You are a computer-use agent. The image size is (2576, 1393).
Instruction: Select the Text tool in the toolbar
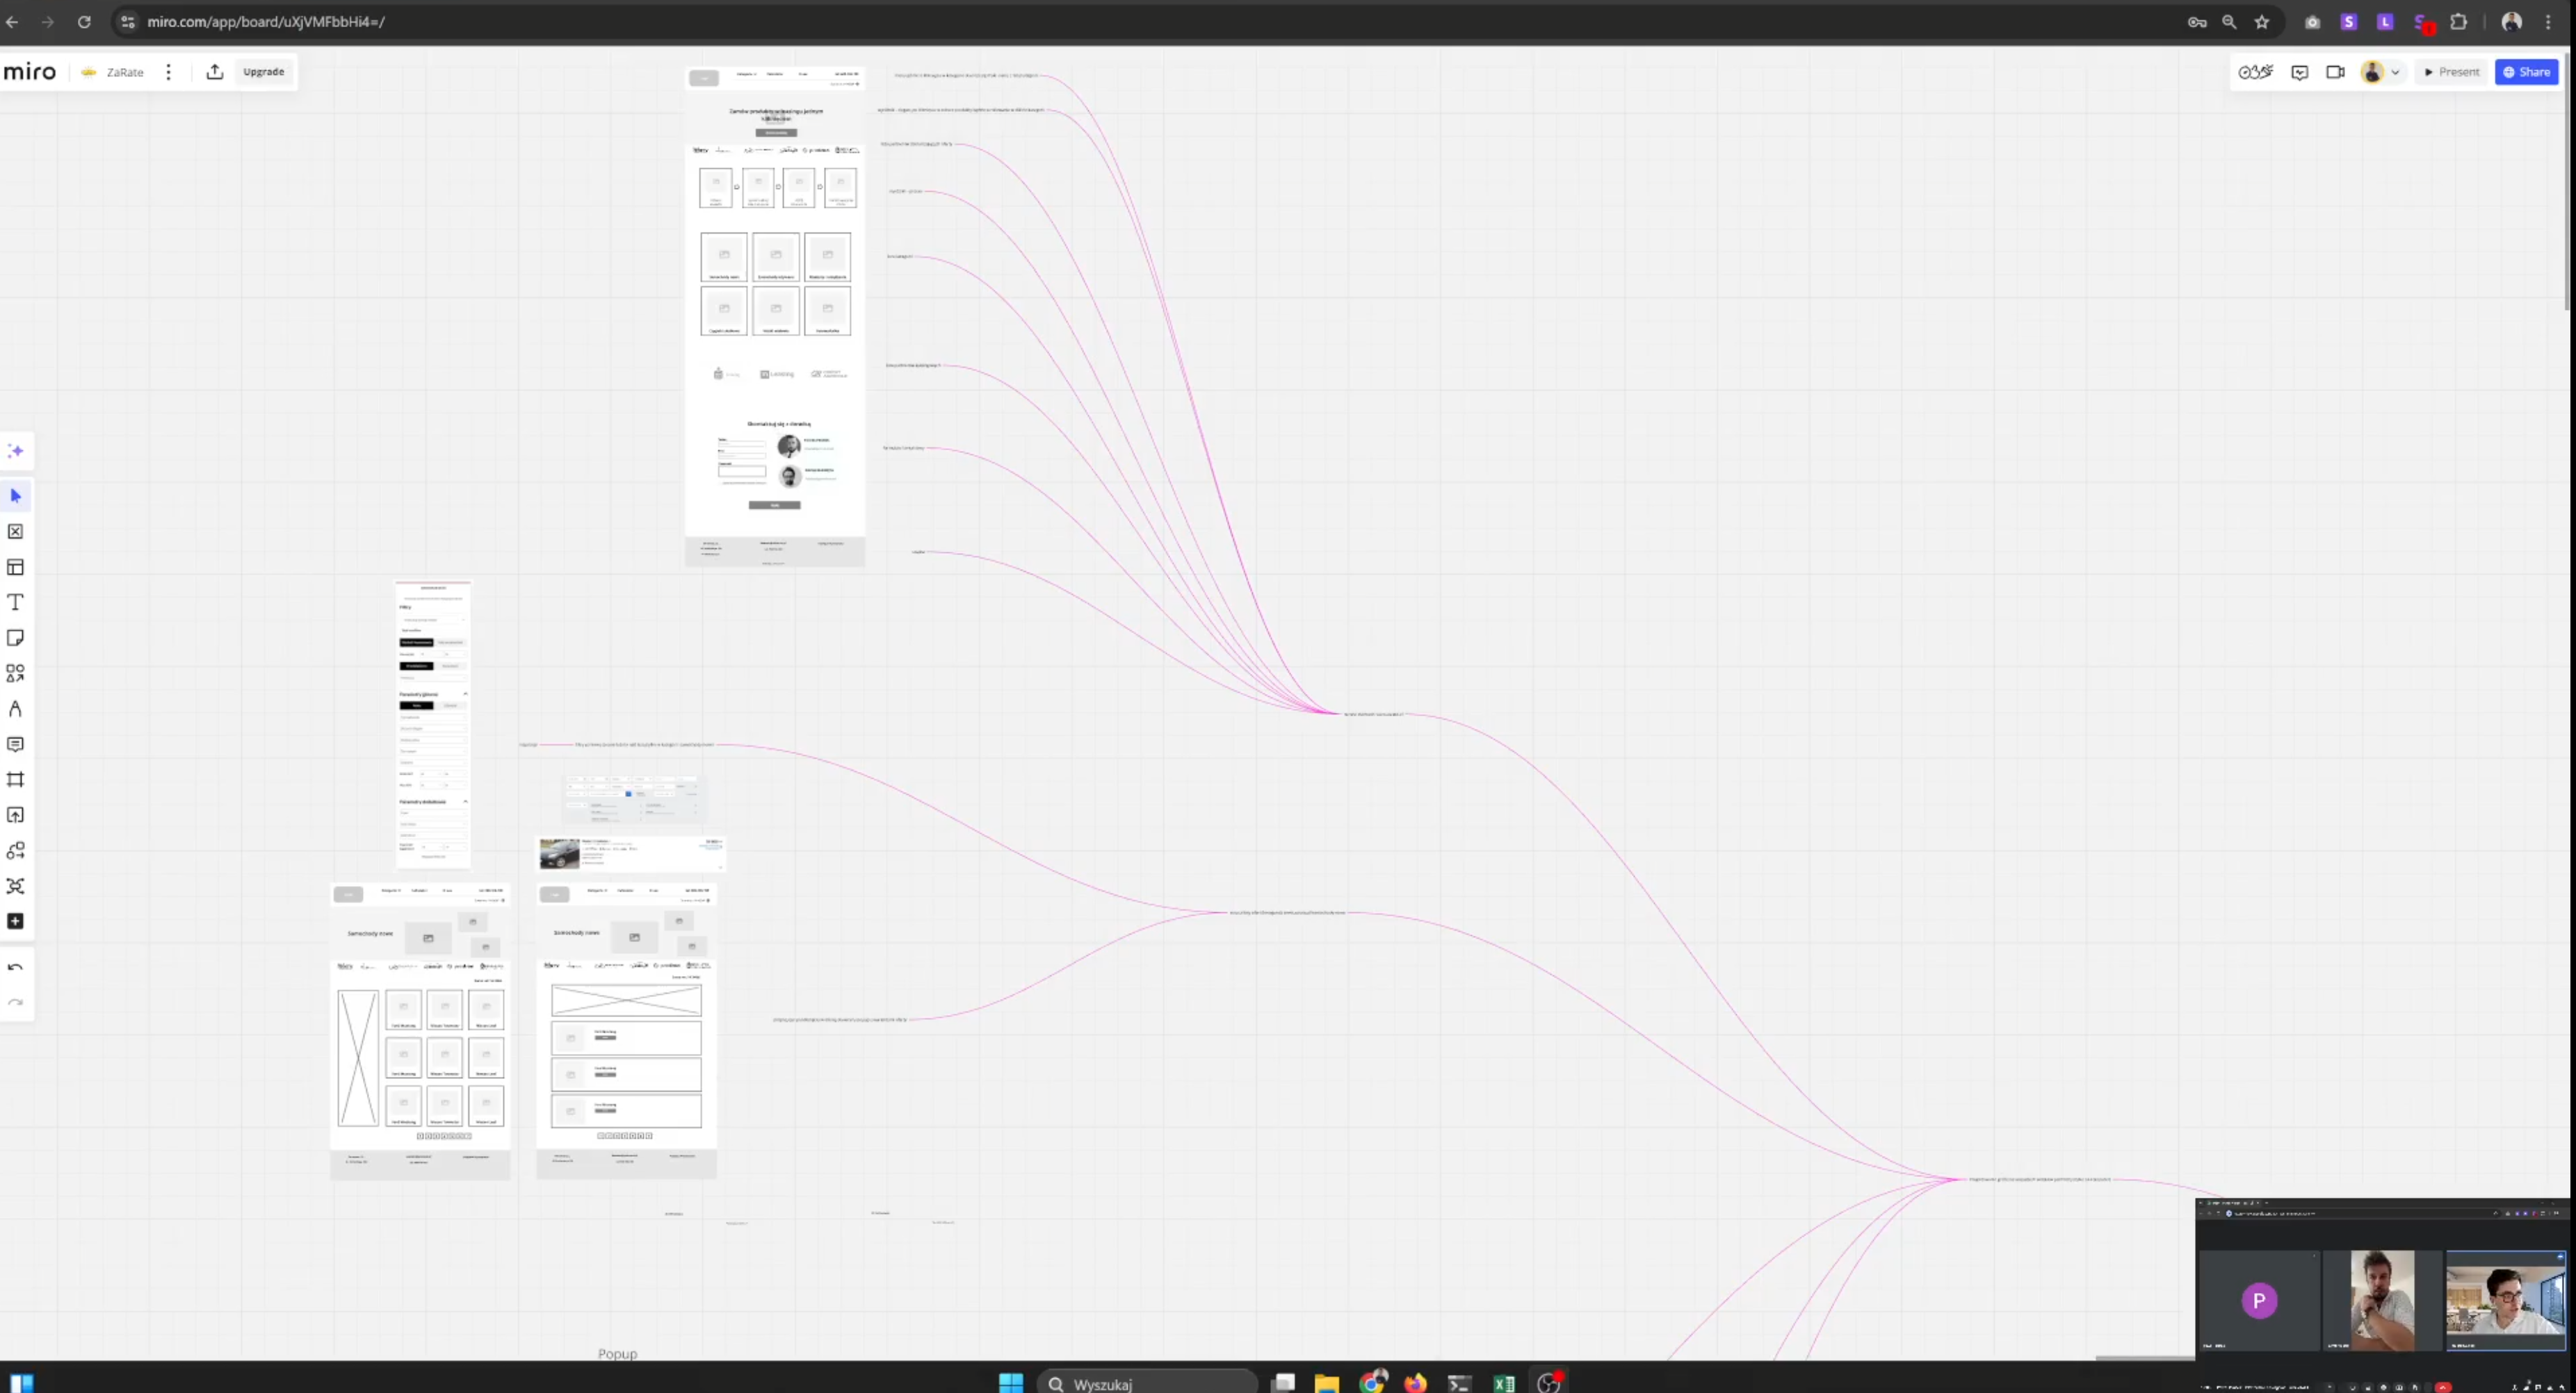(x=15, y=602)
